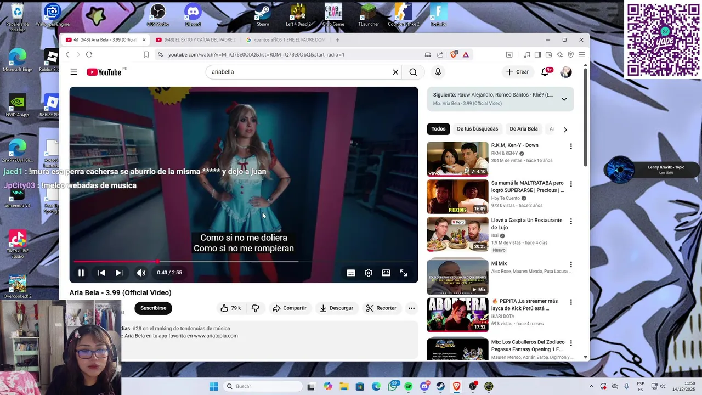Skip to the previous video
The image size is (702, 395).
[101, 273]
